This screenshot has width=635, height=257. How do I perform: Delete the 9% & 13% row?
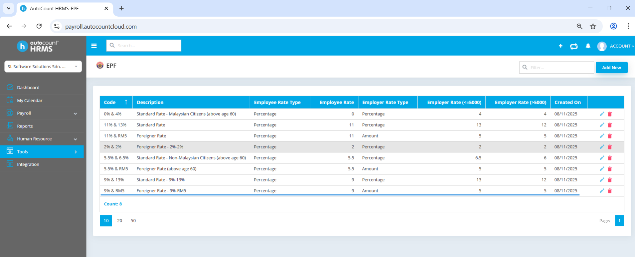(x=610, y=180)
